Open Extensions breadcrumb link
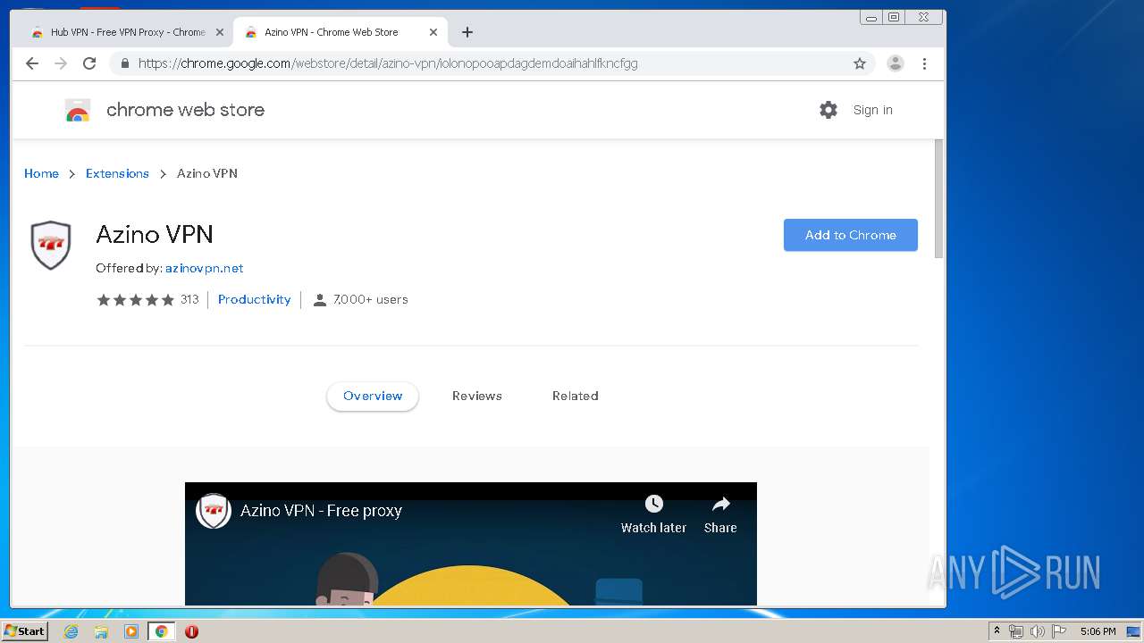The height and width of the screenshot is (643, 1144). (x=117, y=173)
